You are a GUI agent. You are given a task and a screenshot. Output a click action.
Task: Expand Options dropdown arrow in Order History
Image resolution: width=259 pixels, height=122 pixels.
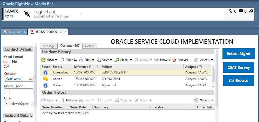coord(212,100)
